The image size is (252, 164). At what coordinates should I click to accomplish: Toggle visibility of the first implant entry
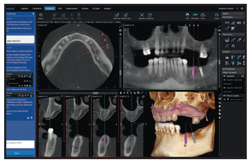225,79
